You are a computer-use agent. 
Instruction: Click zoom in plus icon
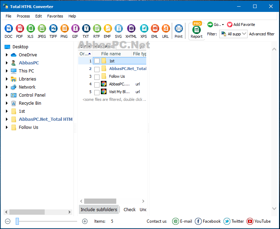pyautogui.click(x=85, y=221)
